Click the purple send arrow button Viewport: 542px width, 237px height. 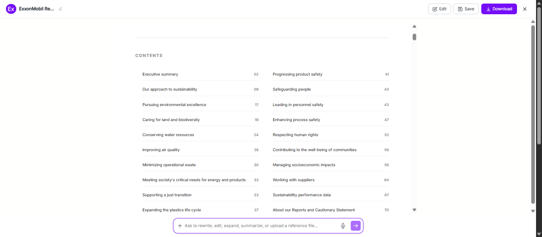point(356,226)
